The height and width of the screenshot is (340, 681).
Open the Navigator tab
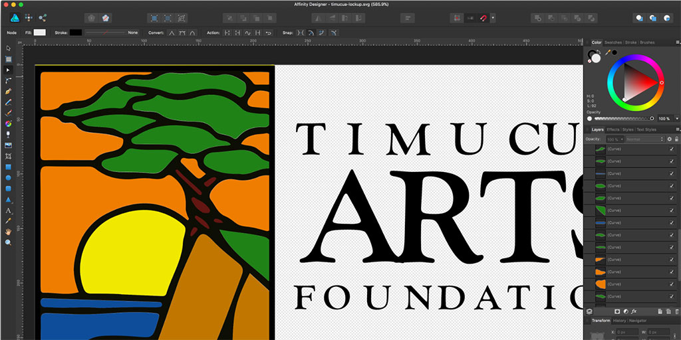[x=638, y=321]
